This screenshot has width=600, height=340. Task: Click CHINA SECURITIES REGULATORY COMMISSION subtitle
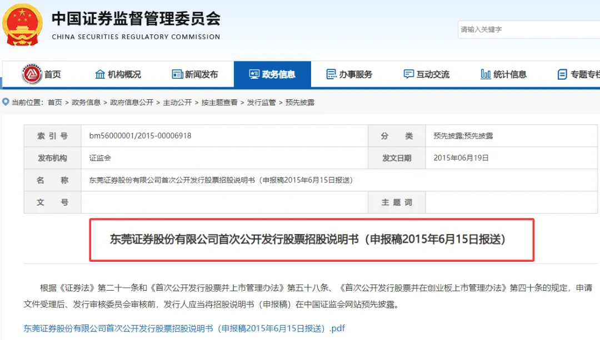pos(136,37)
